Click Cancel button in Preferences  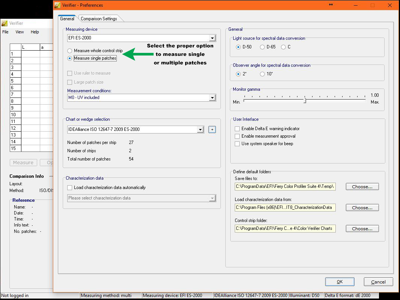(378, 282)
